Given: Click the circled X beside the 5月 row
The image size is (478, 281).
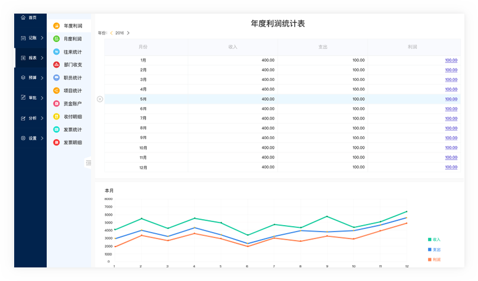Looking at the screenshot, I should (100, 99).
